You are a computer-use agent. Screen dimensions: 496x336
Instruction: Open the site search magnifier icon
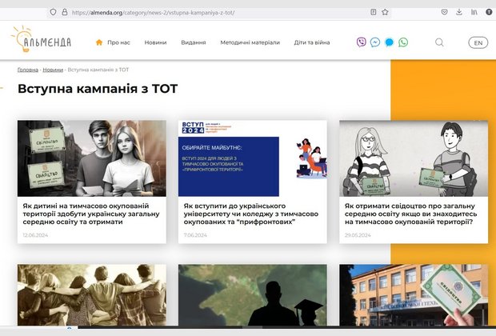pyautogui.click(x=439, y=42)
